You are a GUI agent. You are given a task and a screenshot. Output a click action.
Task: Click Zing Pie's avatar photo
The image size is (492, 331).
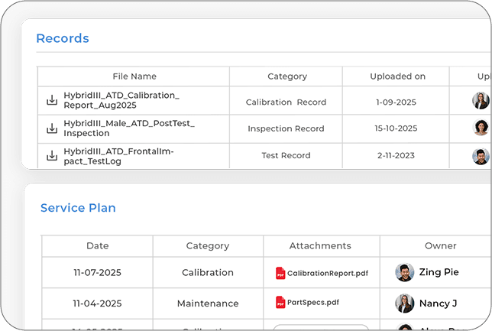[405, 272]
